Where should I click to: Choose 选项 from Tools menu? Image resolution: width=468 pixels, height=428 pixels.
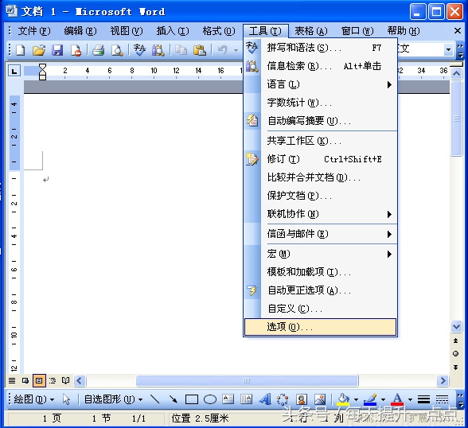coord(320,327)
